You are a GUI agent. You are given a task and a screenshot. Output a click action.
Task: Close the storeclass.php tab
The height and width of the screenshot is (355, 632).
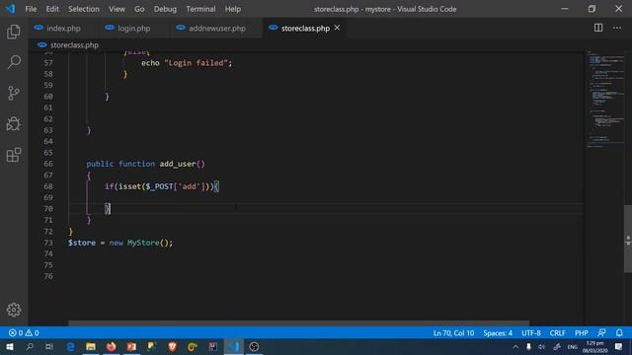point(337,28)
